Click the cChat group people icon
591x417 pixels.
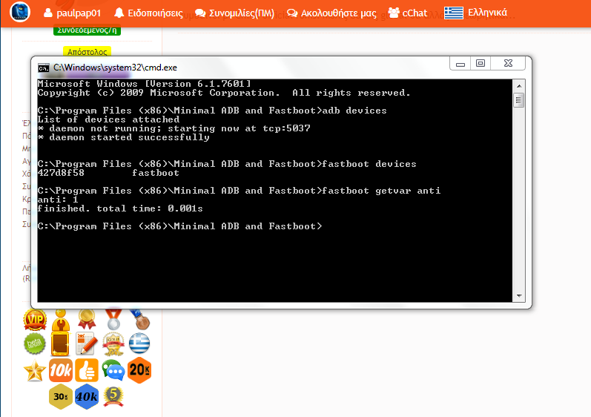[x=394, y=13]
